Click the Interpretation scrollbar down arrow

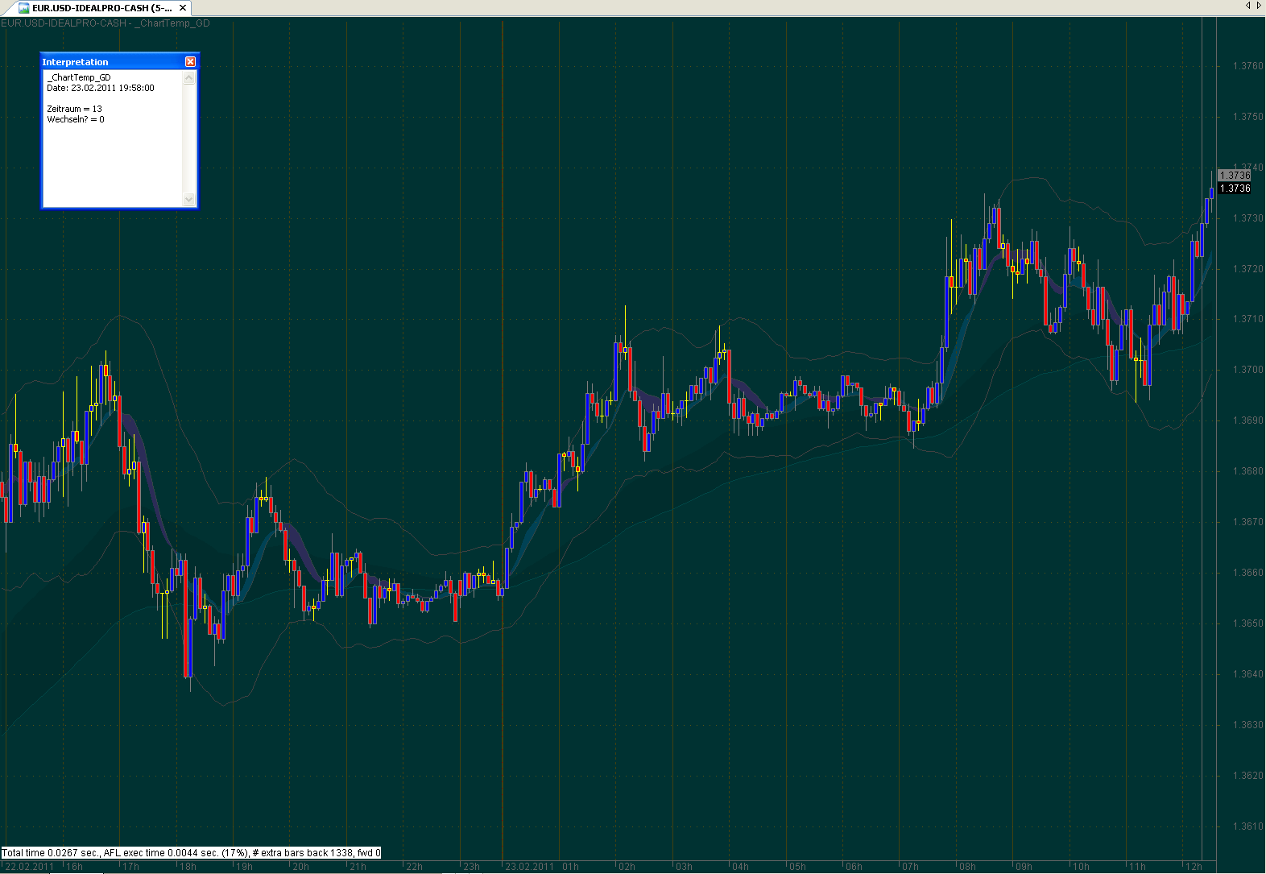coord(189,199)
